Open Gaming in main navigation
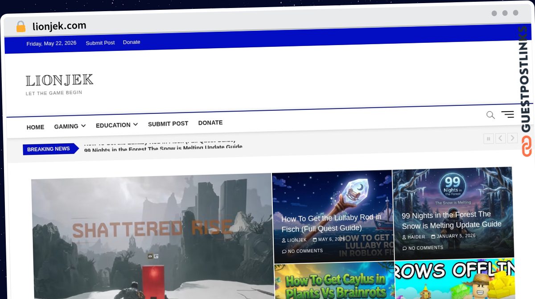The image size is (535, 299). [x=66, y=126]
